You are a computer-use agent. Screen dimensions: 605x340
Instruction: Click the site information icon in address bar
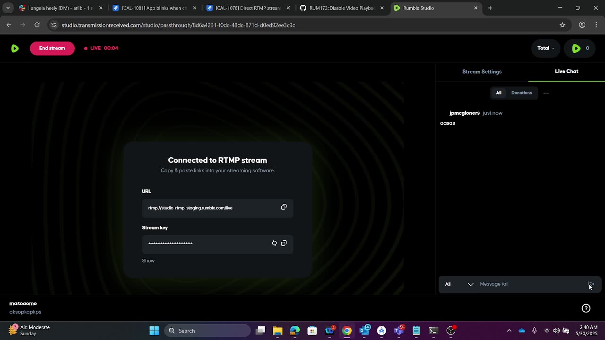tap(53, 25)
